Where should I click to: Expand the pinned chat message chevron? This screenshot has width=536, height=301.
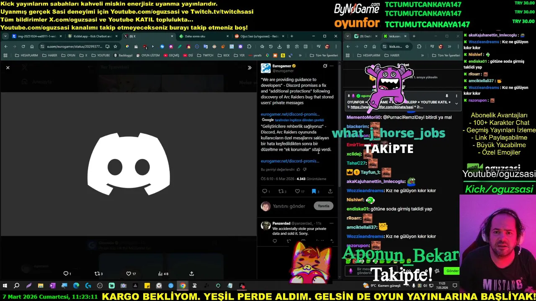456,103
